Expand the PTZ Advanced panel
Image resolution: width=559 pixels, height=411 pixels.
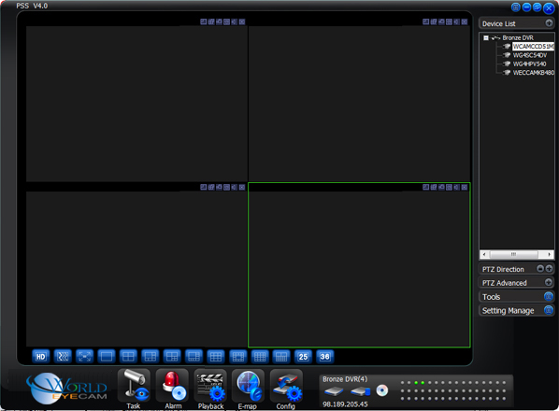point(549,282)
